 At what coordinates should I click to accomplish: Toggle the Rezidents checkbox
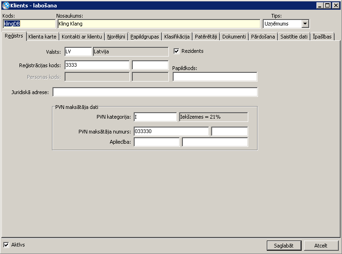pos(176,51)
